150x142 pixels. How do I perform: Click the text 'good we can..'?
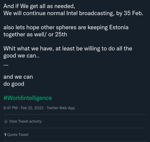point(21,56)
